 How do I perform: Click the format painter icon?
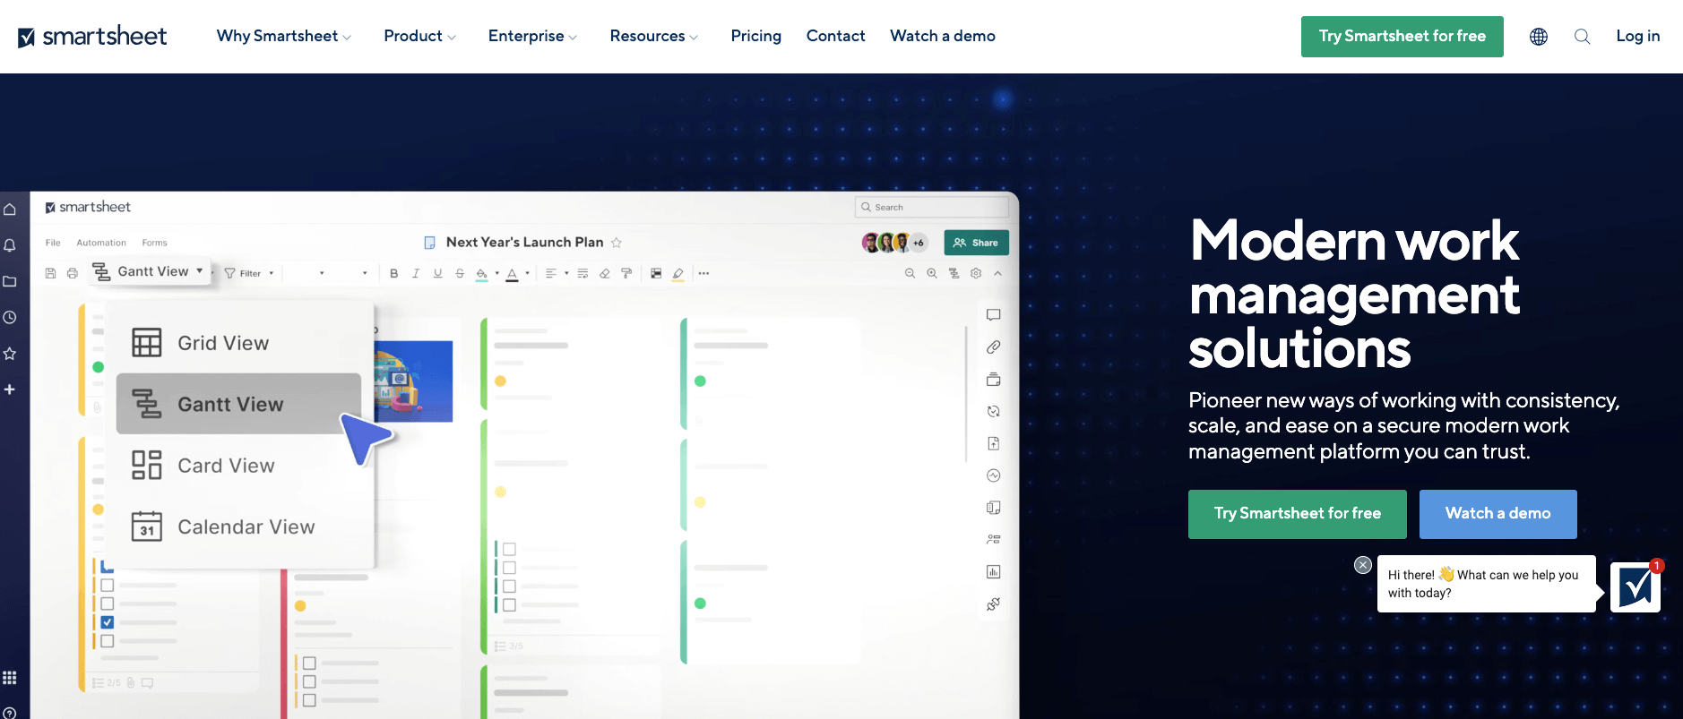point(626,273)
